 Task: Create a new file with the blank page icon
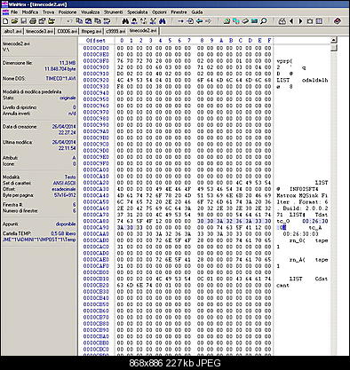coord(5,21)
